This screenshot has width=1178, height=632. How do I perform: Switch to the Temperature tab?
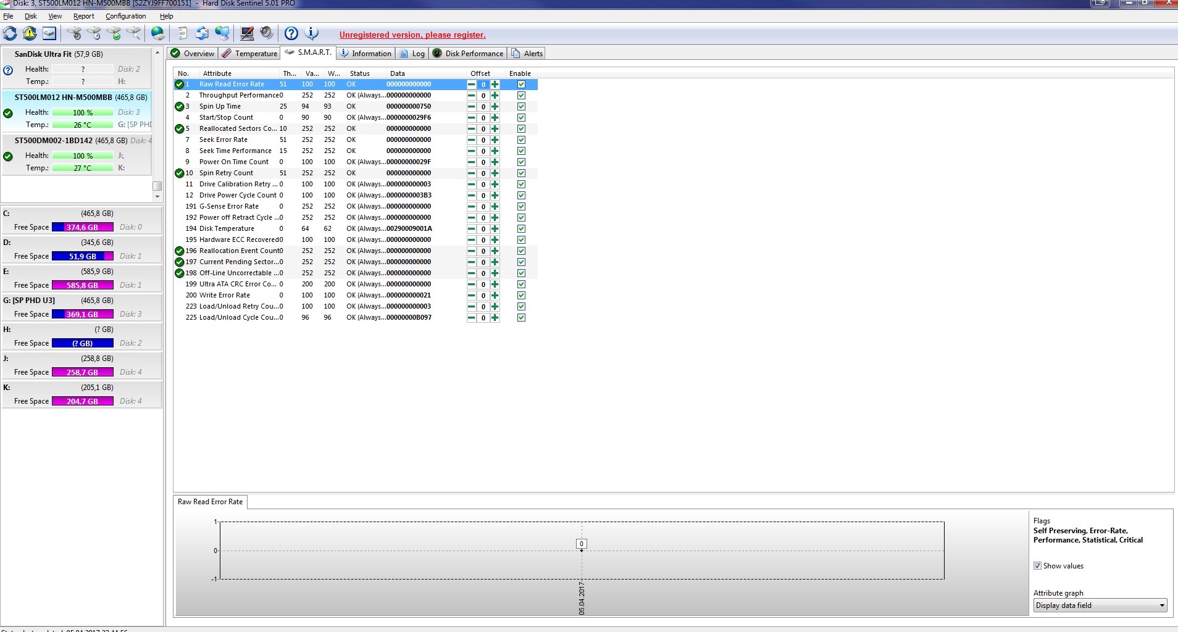click(x=250, y=54)
